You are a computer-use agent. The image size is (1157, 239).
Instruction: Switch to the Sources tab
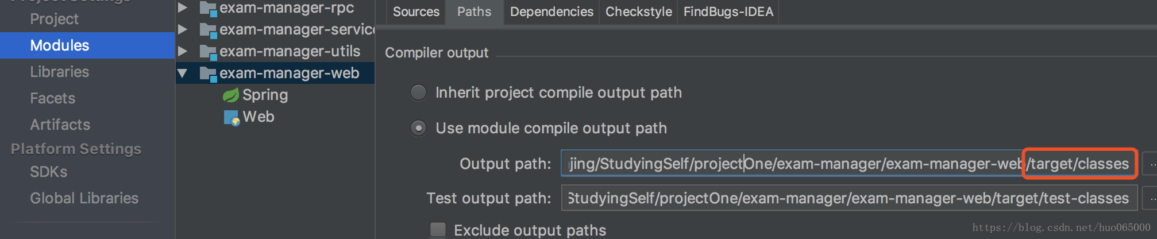click(x=416, y=11)
